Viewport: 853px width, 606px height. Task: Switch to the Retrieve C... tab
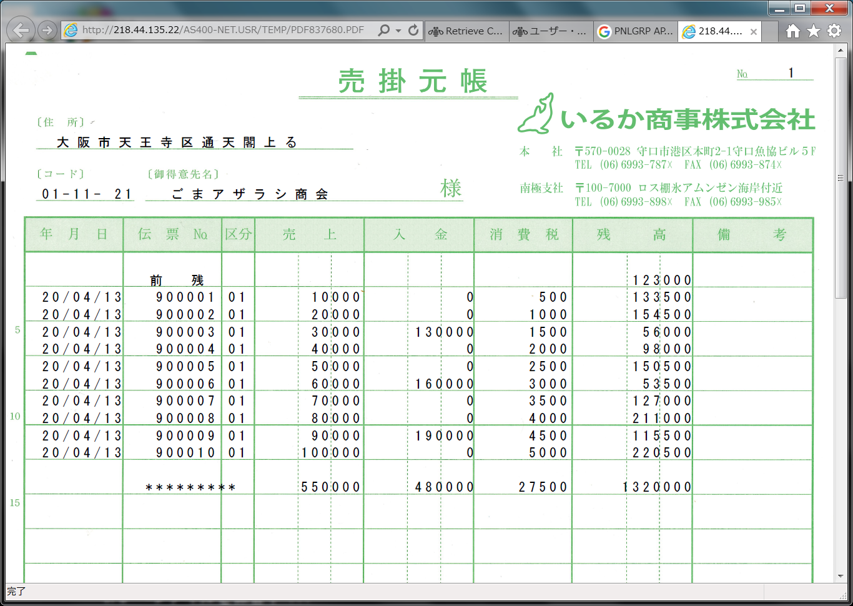tap(466, 31)
